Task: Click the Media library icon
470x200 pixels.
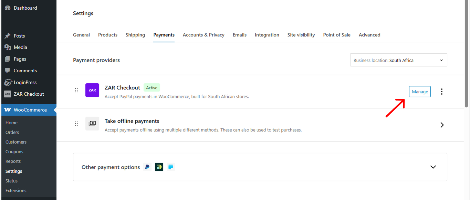Action: (8, 47)
